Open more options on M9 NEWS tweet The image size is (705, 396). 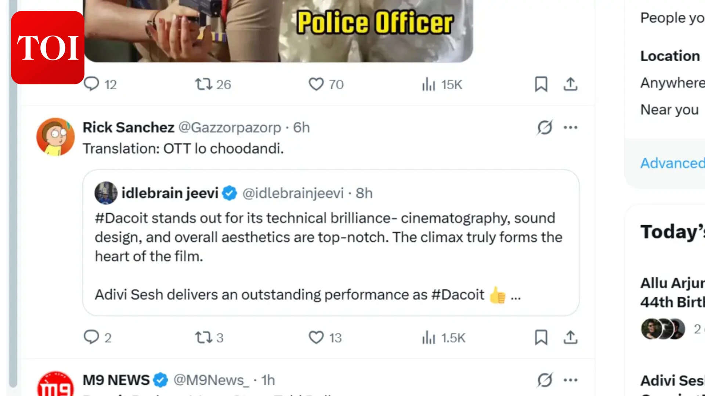point(570,380)
